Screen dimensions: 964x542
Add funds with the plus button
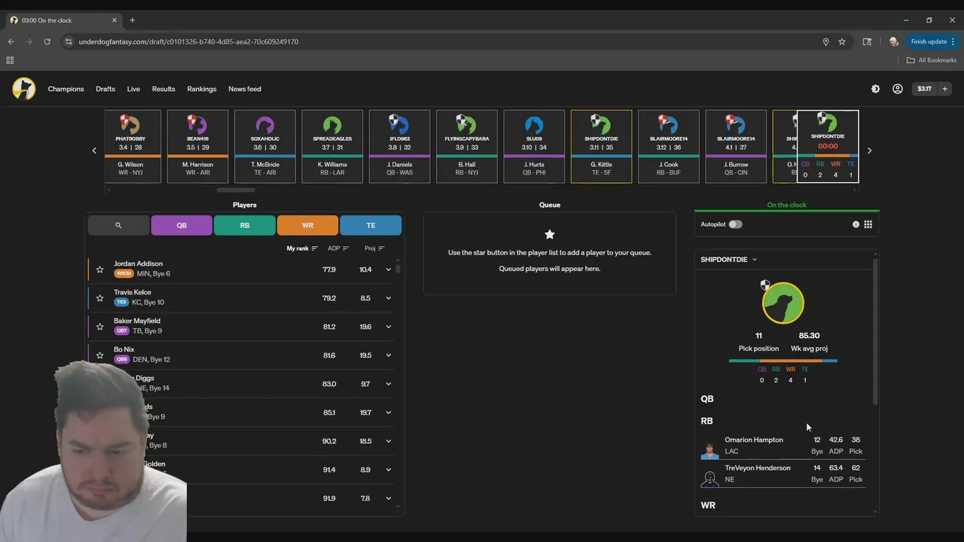pos(944,89)
